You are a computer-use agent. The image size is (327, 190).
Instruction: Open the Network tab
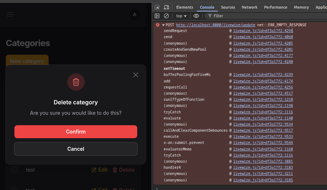coord(249,7)
